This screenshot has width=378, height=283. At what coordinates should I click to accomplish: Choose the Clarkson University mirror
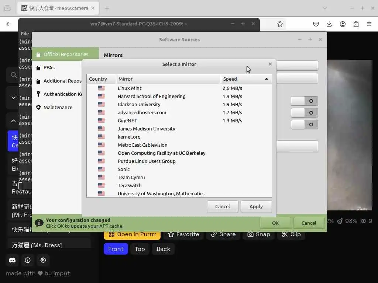179,104
